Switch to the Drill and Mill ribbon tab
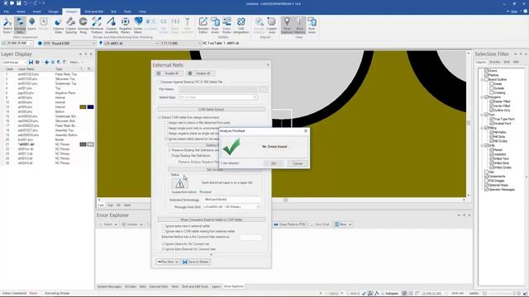 pyautogui.click(x=93, y=12)
